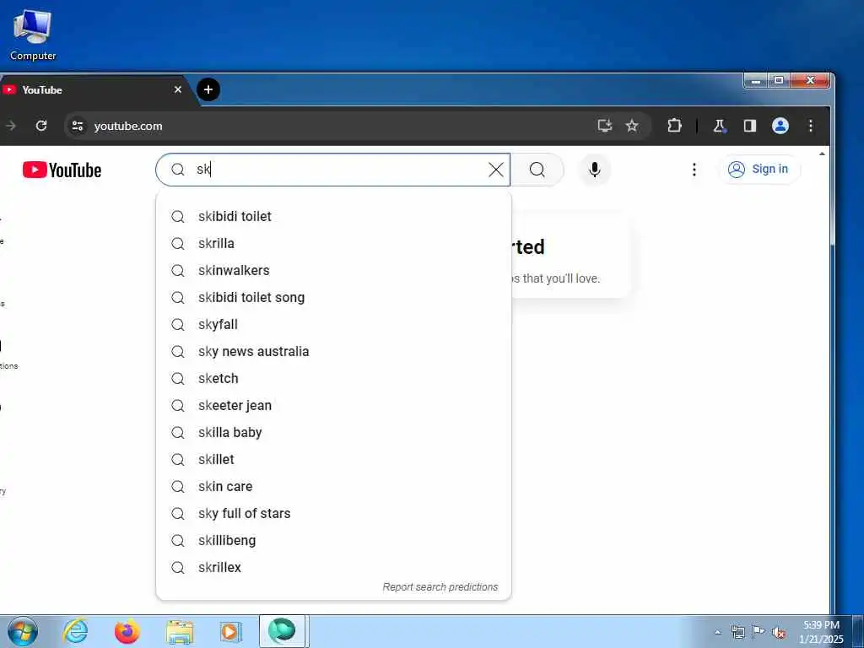Sign in to YouTube
Viewport: 864px width, 648px height.
(759, 169)
